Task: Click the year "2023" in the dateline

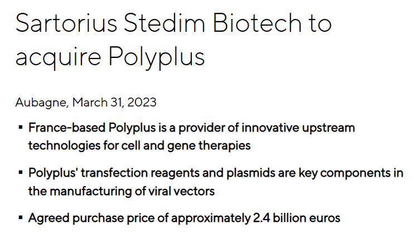Action: 143,103
